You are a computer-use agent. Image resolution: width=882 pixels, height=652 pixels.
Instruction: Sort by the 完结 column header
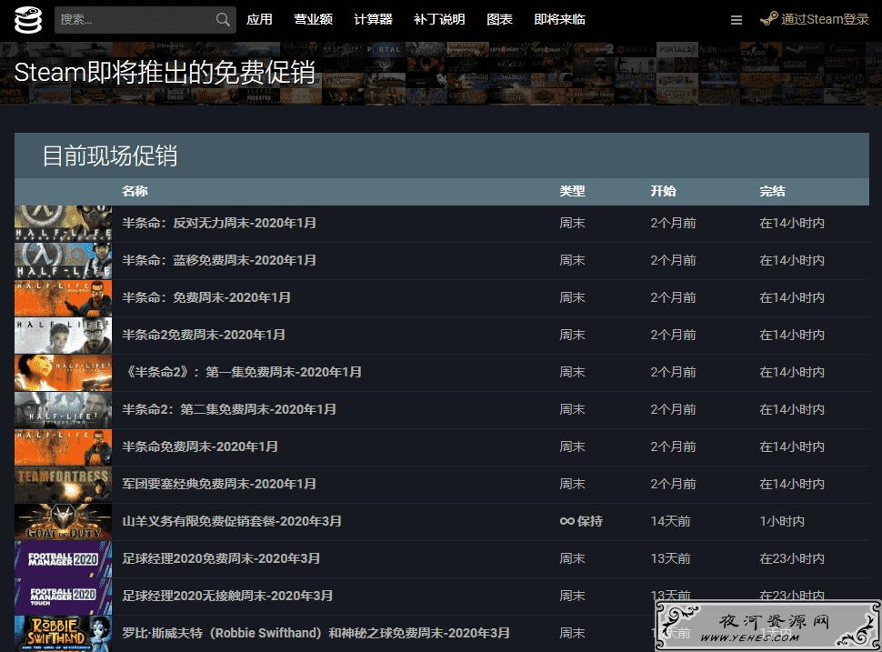click(x=772, y=191)
